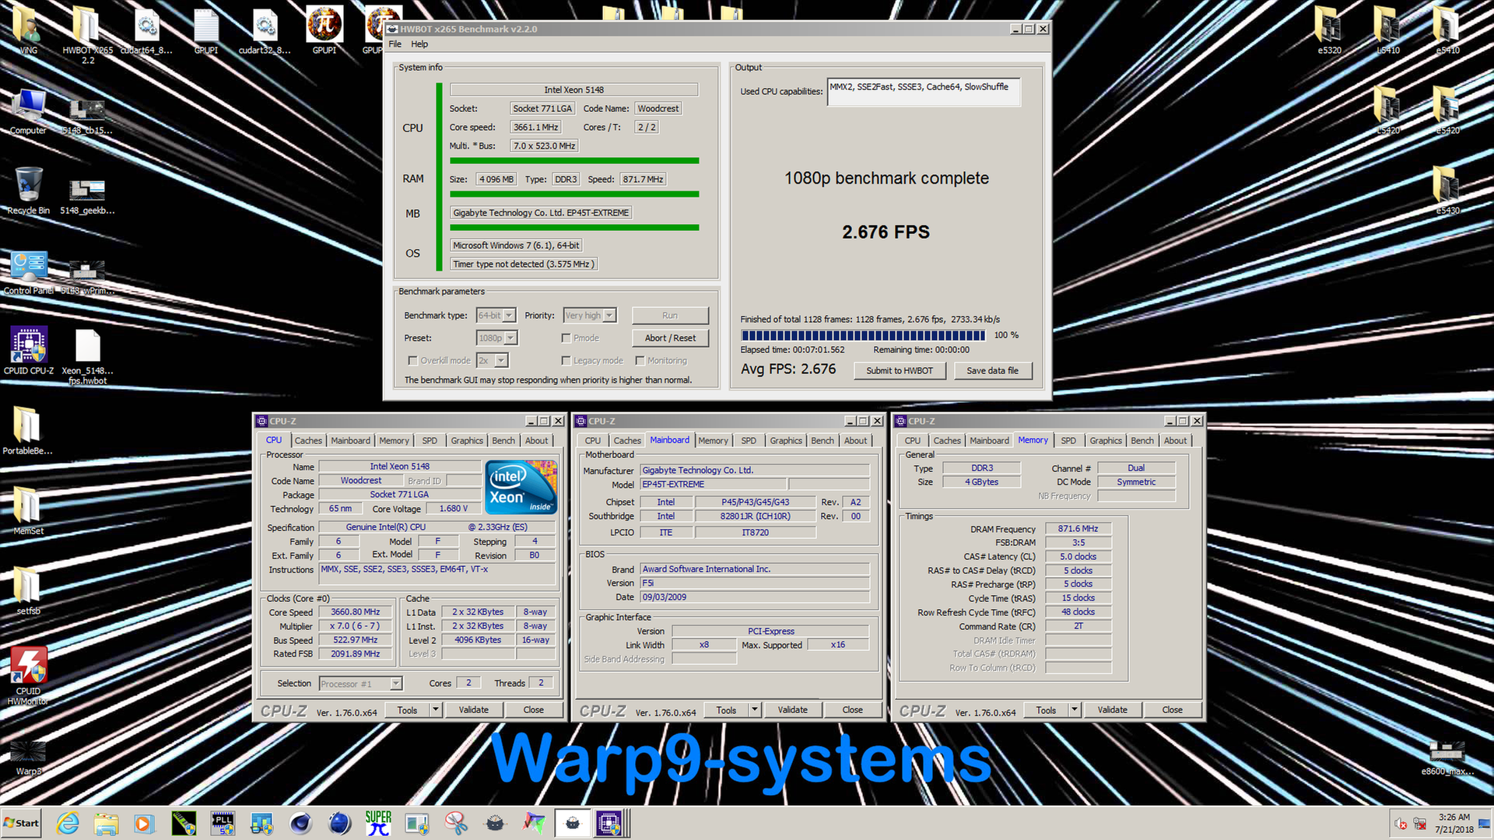This screenshot has height=840, width=1494.
Task: Open the File menu in HWBOT x265
Action: click(x=395, y=44)
